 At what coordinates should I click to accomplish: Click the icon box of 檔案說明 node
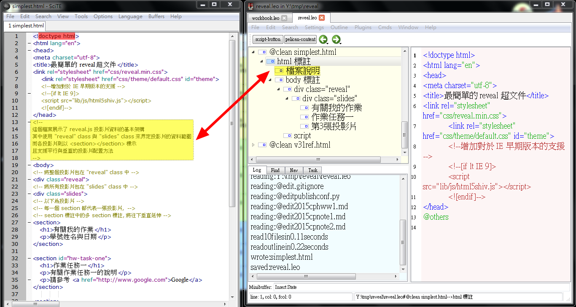pyautogui.click(x=279, y=70)
